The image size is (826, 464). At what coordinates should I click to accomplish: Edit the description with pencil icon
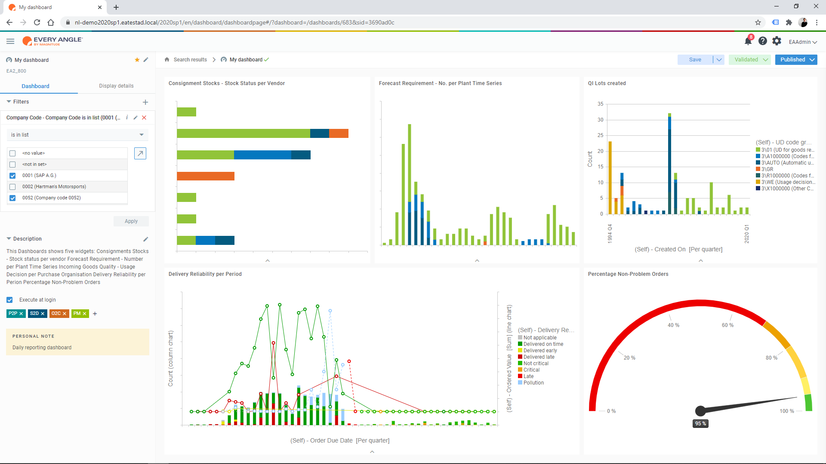[x=145, y=239]
